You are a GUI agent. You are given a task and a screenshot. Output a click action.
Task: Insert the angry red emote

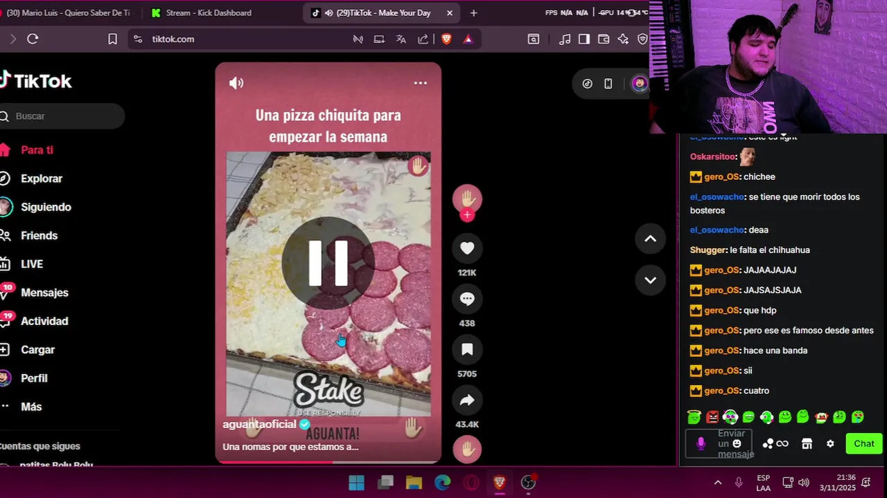(712, 417)
